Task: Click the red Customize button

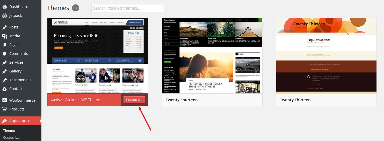Action: pyautogui.click(x=134, y=100)
